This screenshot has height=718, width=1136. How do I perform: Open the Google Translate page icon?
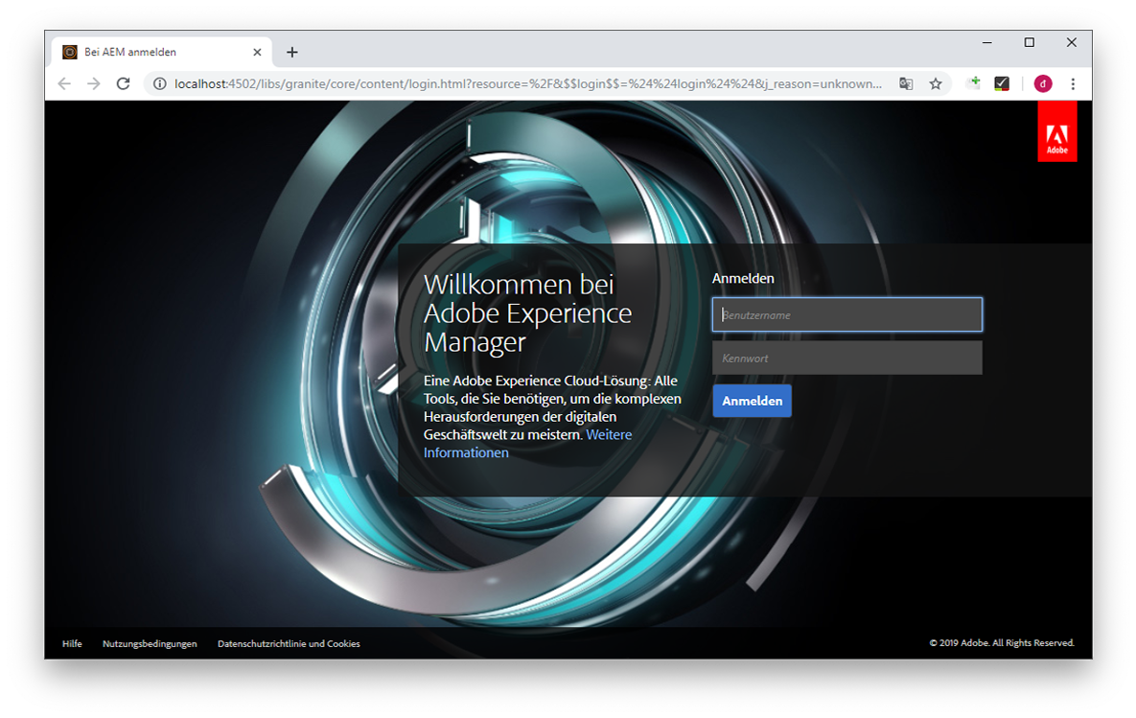906,84
